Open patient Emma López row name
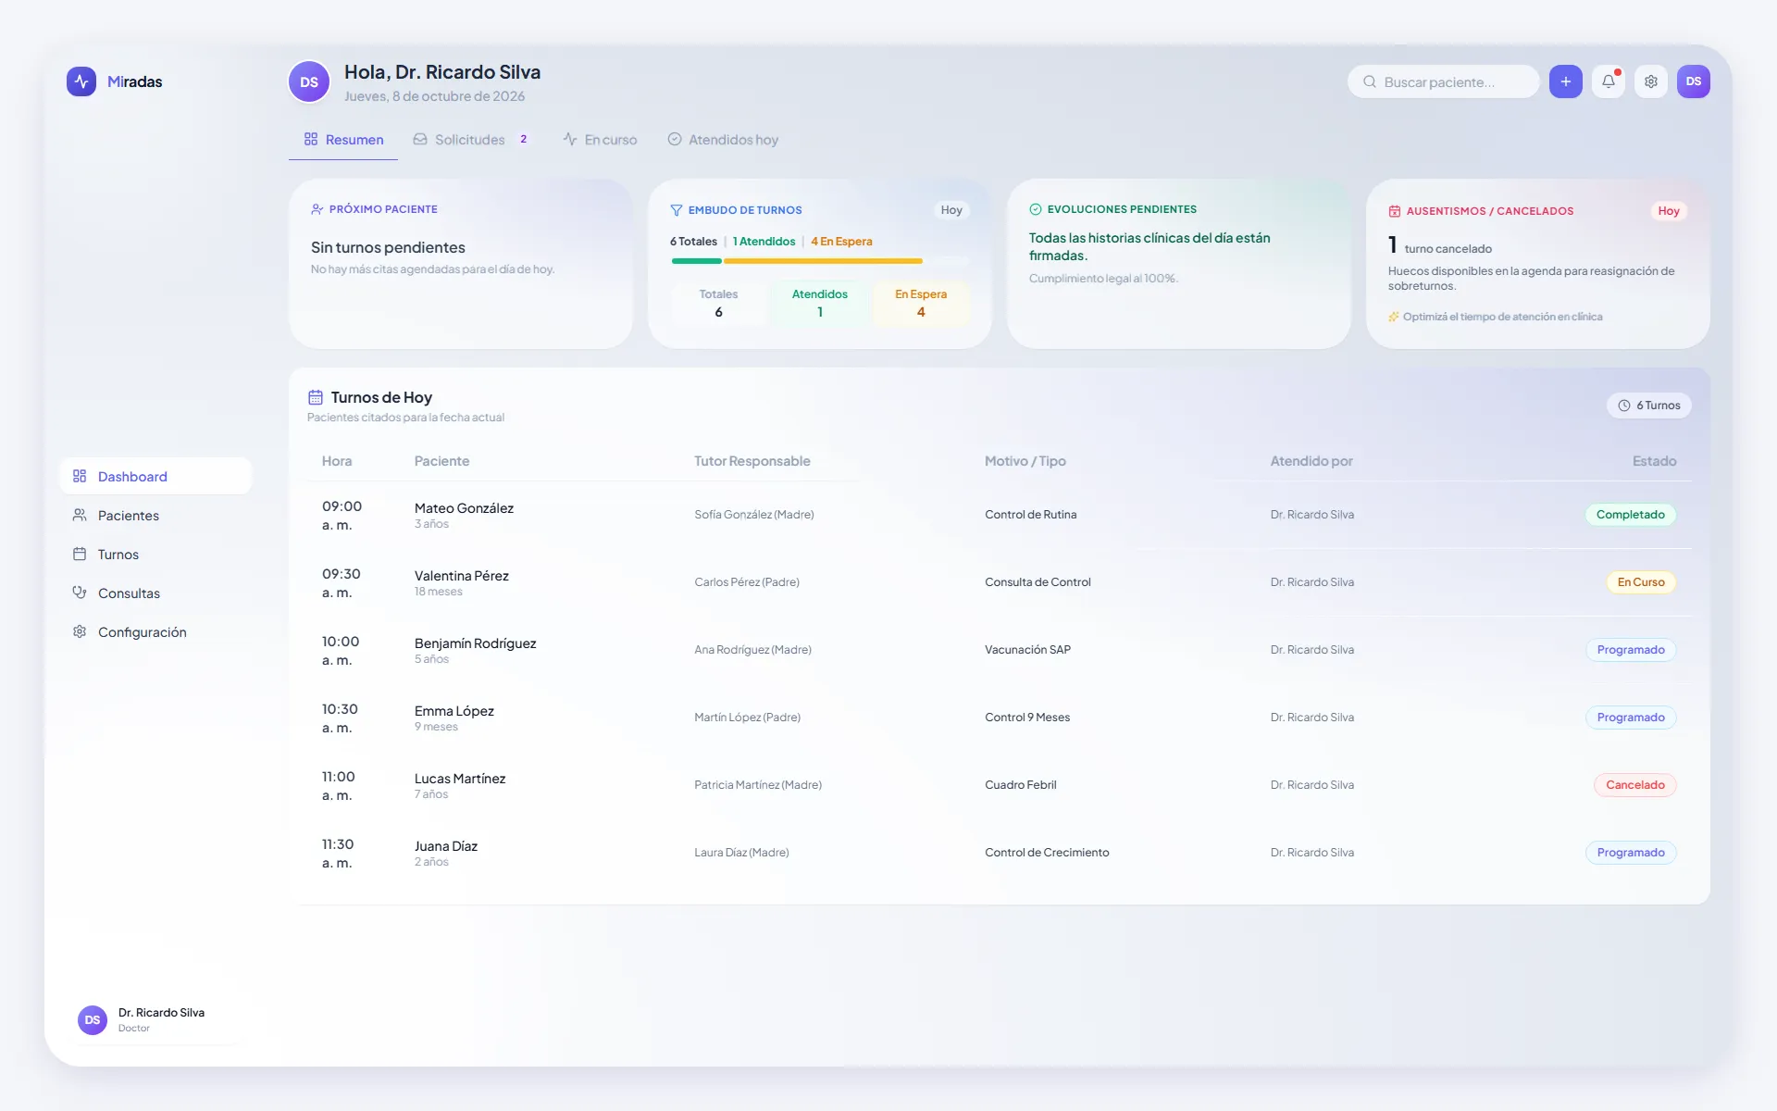Screen dimensions: 1777x1111 (x=454, y=711)
